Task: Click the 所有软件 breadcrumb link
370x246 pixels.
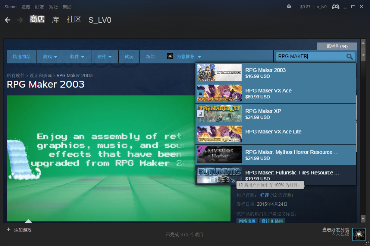Action: click(x=16, y=75)
